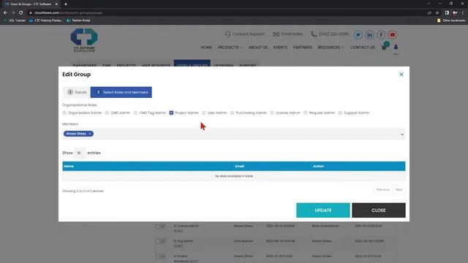This screenshot has width=468, height=263.
Task: Click the Email Sales envelope icon
Action: coord(276,34)
